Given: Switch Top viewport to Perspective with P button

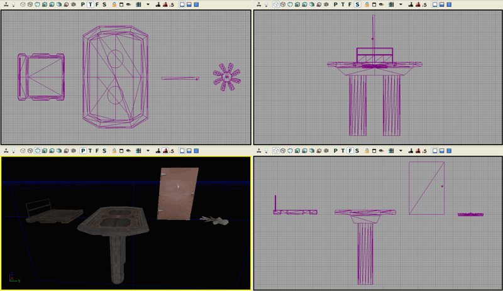Looking at the screenshot, I should click(x=83, y=4).
